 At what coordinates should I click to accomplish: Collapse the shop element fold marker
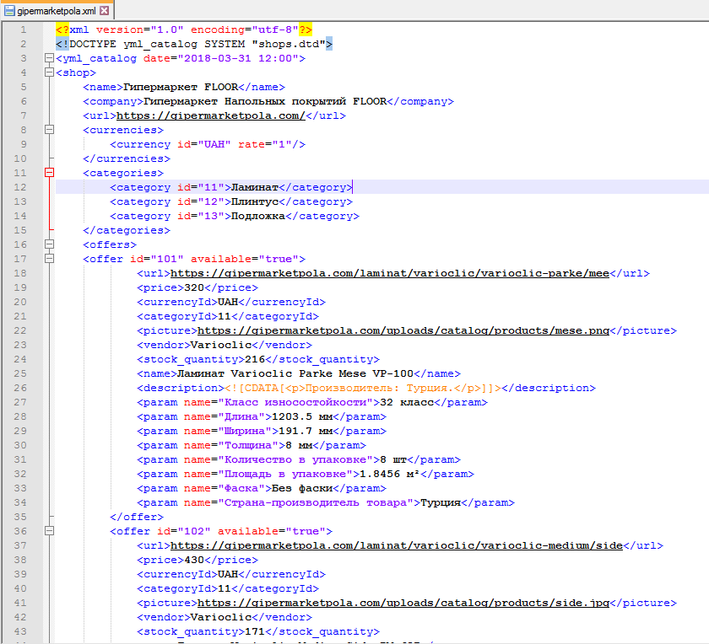click(49, 72)
